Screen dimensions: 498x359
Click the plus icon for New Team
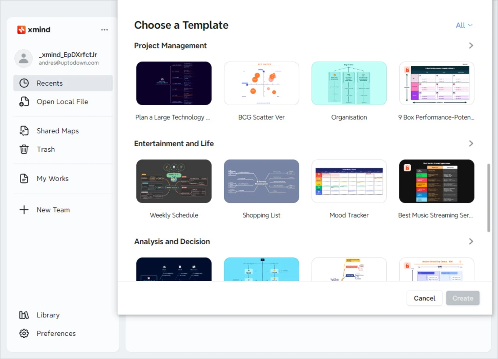[24, 210]
